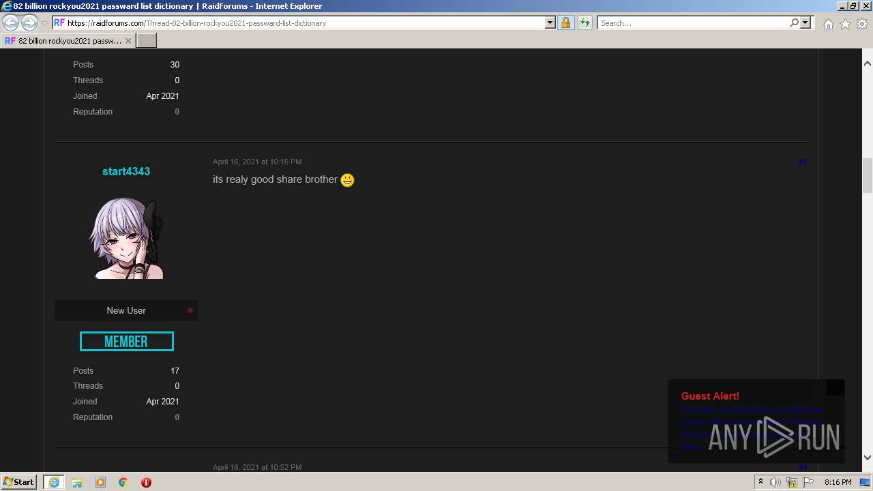Image resolution: width=873 pixels, height=491 pixels.
Task: Open the Action Center flag icon
Action: click(808, 482)
